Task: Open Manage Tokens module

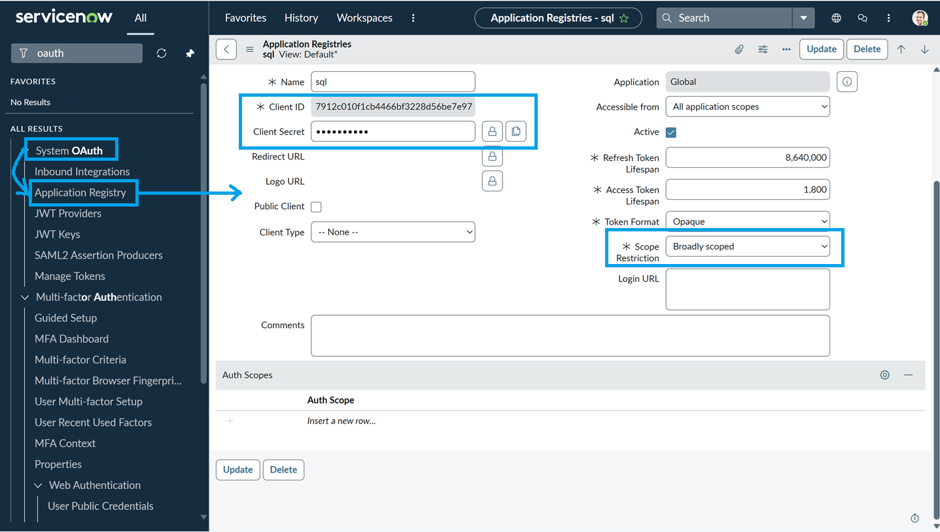Action: point(70,276)
